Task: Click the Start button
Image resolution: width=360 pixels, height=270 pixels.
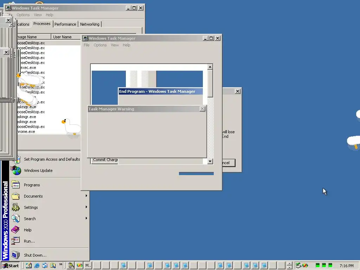Action: (x=11, y=266)
